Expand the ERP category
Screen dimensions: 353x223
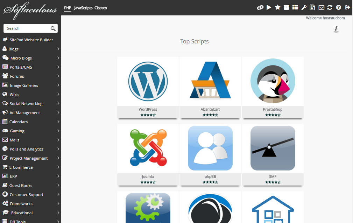click(30, 176)
